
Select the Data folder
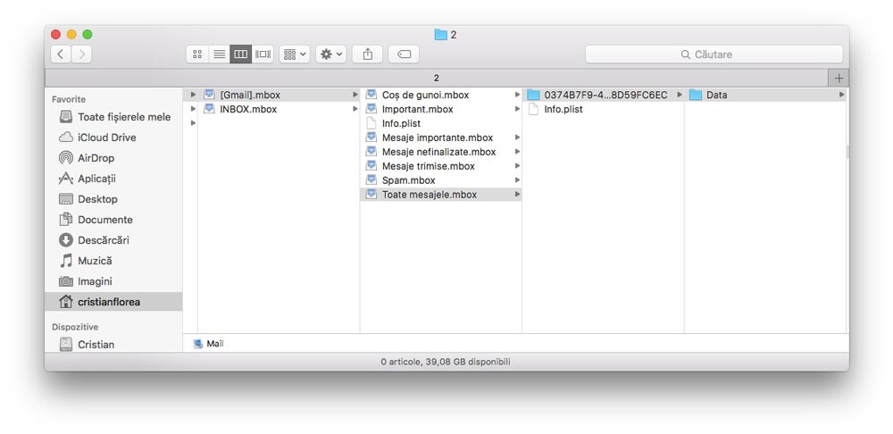[x=765, y=96]
